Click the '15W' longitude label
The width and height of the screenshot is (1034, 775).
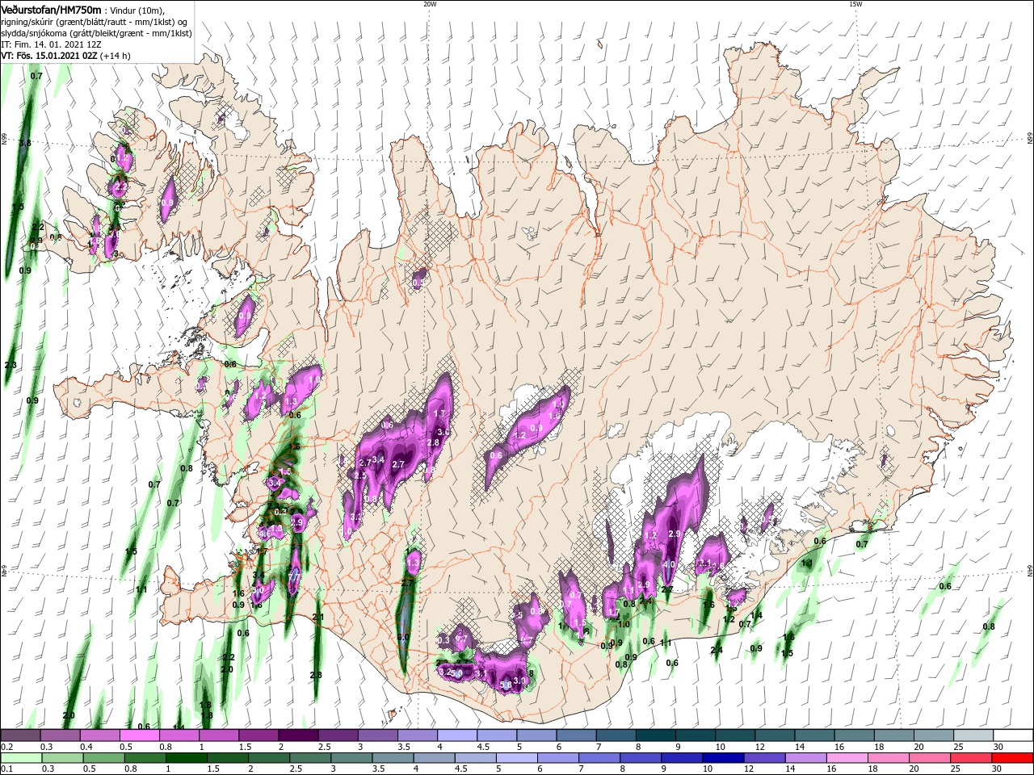pos(855,4)
